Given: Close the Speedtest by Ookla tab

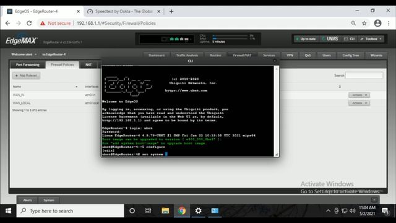Looking at the screenshot, I should pos(158,11).
